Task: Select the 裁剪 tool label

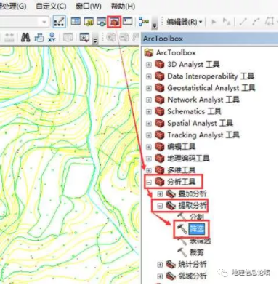Action: (x=197, y=252)
